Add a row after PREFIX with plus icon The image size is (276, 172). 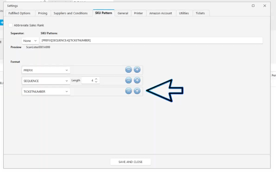click(137, 70)
